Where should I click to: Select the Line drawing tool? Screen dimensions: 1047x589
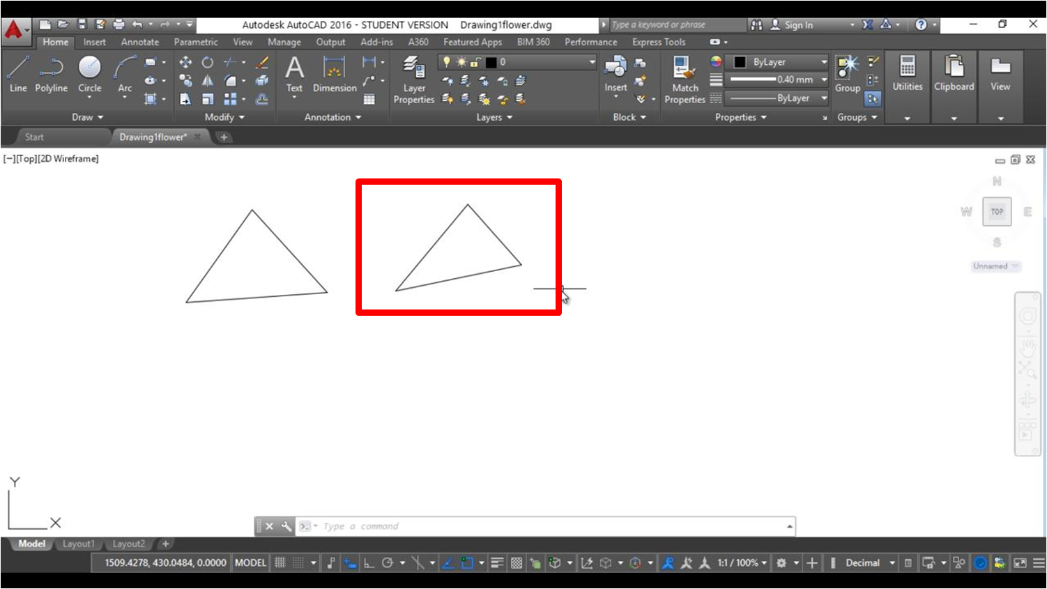pos(18,74)
